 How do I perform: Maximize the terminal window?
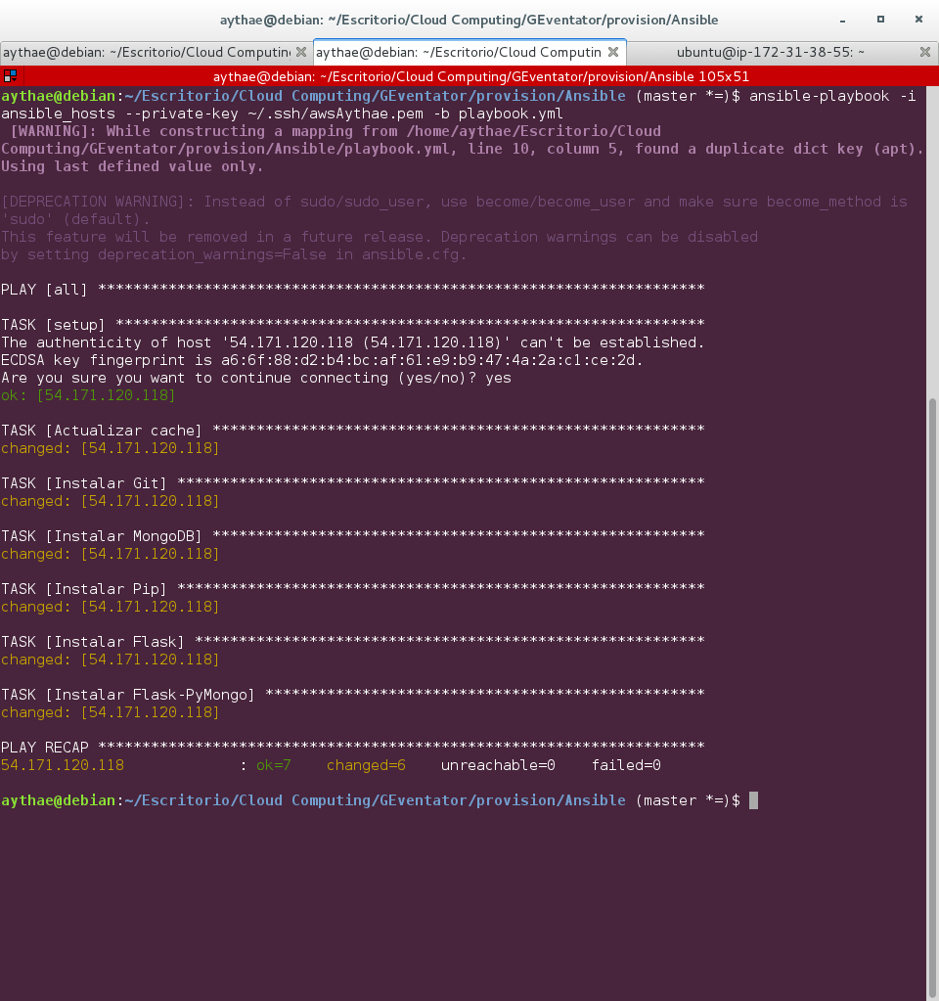[880, 20]
